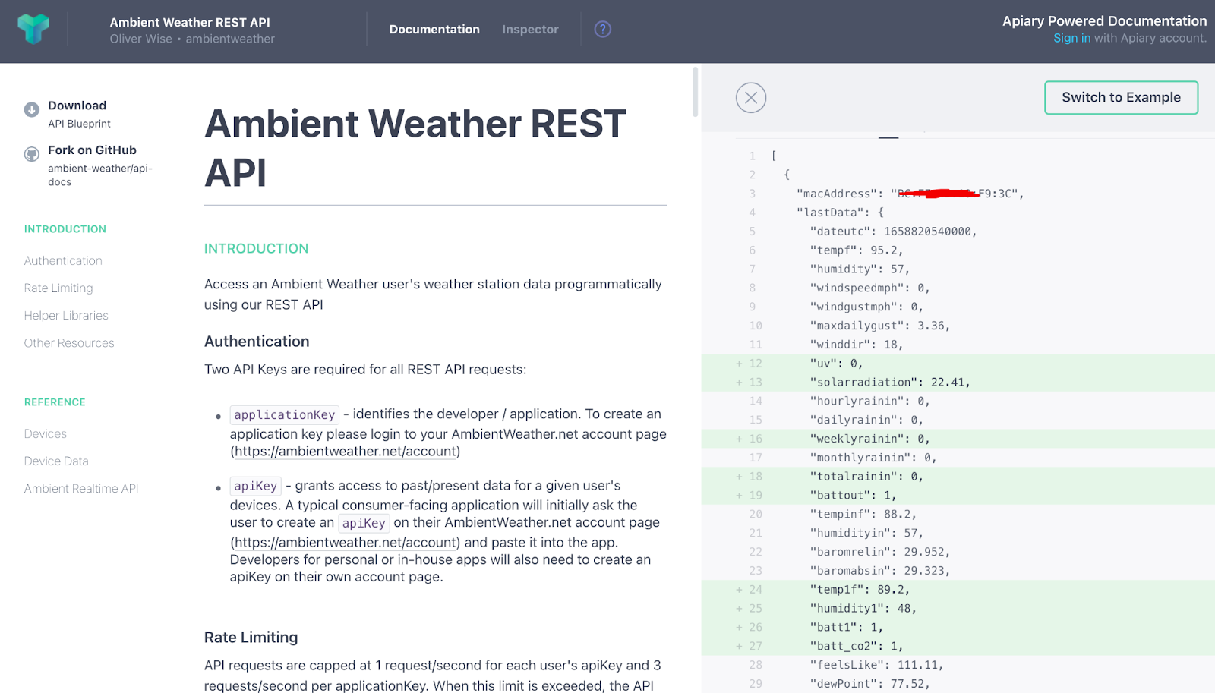The width and height of the screenshot is (1215, 693).
Task: Click the Rate Limiting section heading
Action: (x=251, y=638)
